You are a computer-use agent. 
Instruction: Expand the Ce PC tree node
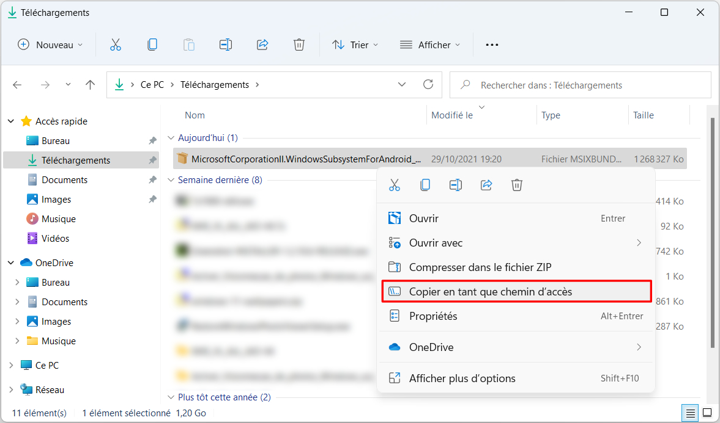point(11,365)
